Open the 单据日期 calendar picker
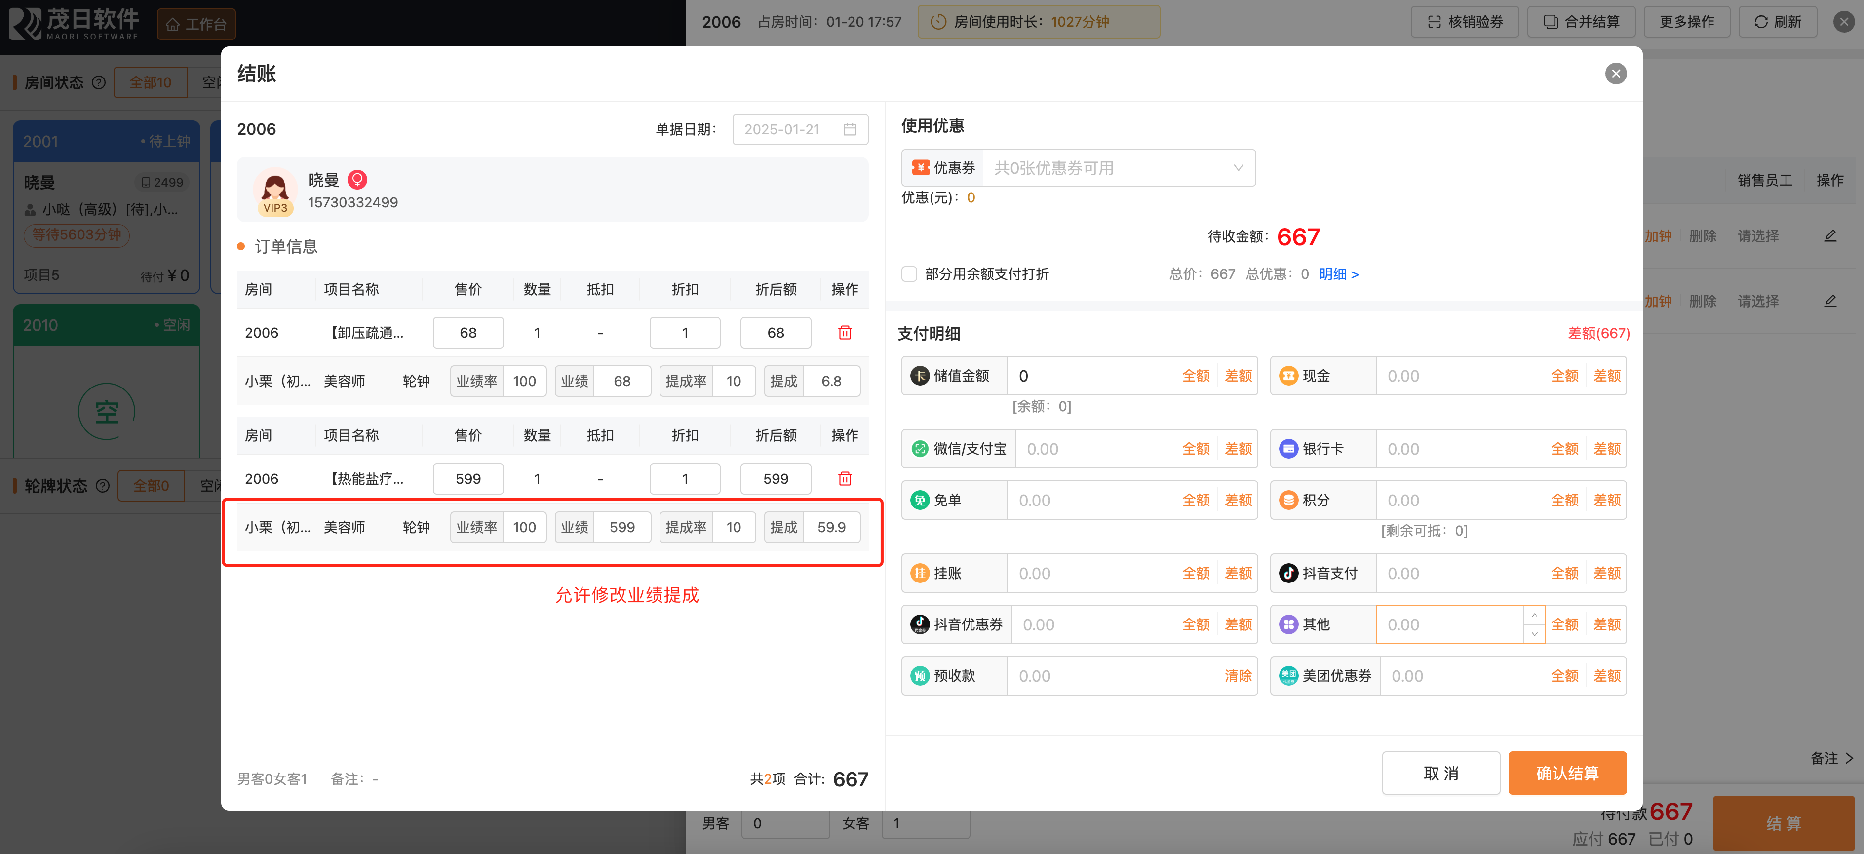The image size is (1864, 854). tap(850, 129)
